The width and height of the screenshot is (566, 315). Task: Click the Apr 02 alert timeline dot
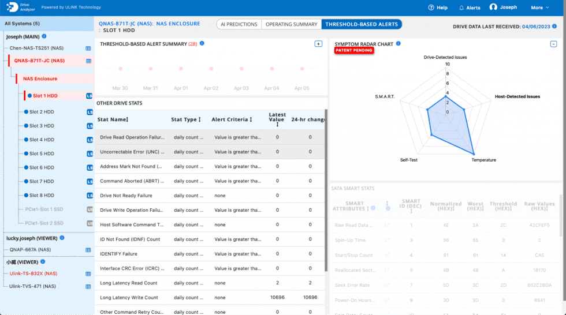pyautogui.click(x=211, y=69)
